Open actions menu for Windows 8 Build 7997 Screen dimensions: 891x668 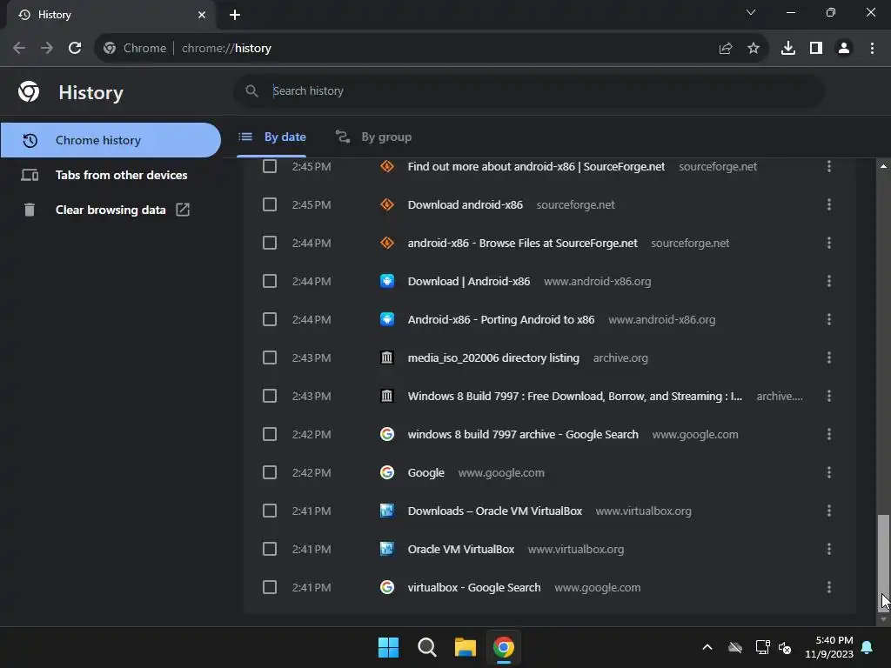(829, 396)
